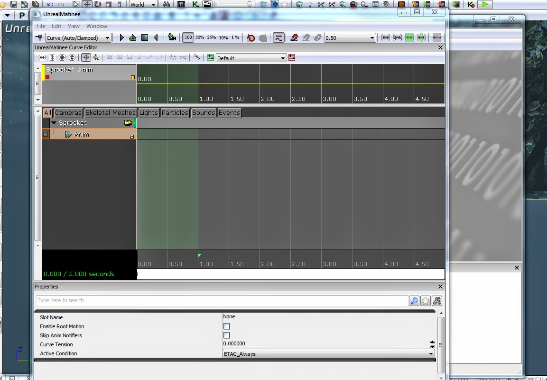Click the create camera actor icon
Viewport: 547px width, 380px height.
[x=172, y=37]
